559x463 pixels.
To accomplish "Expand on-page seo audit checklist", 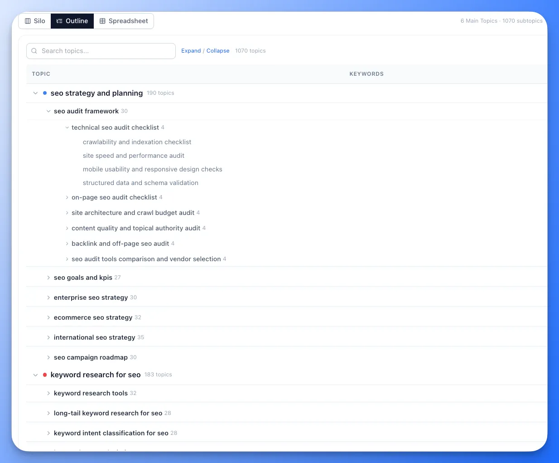I will click(67, 198).
